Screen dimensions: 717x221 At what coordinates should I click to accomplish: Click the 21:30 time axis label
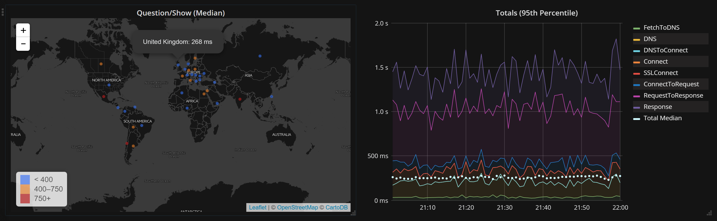504,207
